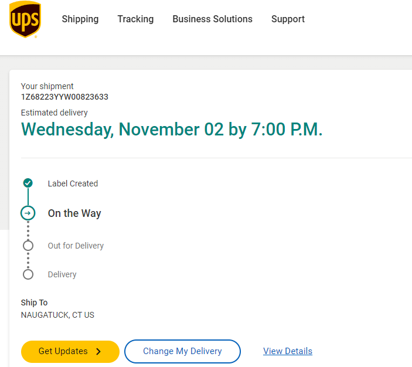Select the Label Created status text
412x367 pixels.
73,183
